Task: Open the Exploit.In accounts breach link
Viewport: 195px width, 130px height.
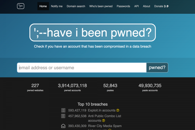Action: click(102, 110)
